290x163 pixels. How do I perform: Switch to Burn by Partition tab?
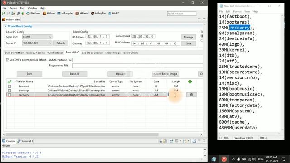[14, 53]
